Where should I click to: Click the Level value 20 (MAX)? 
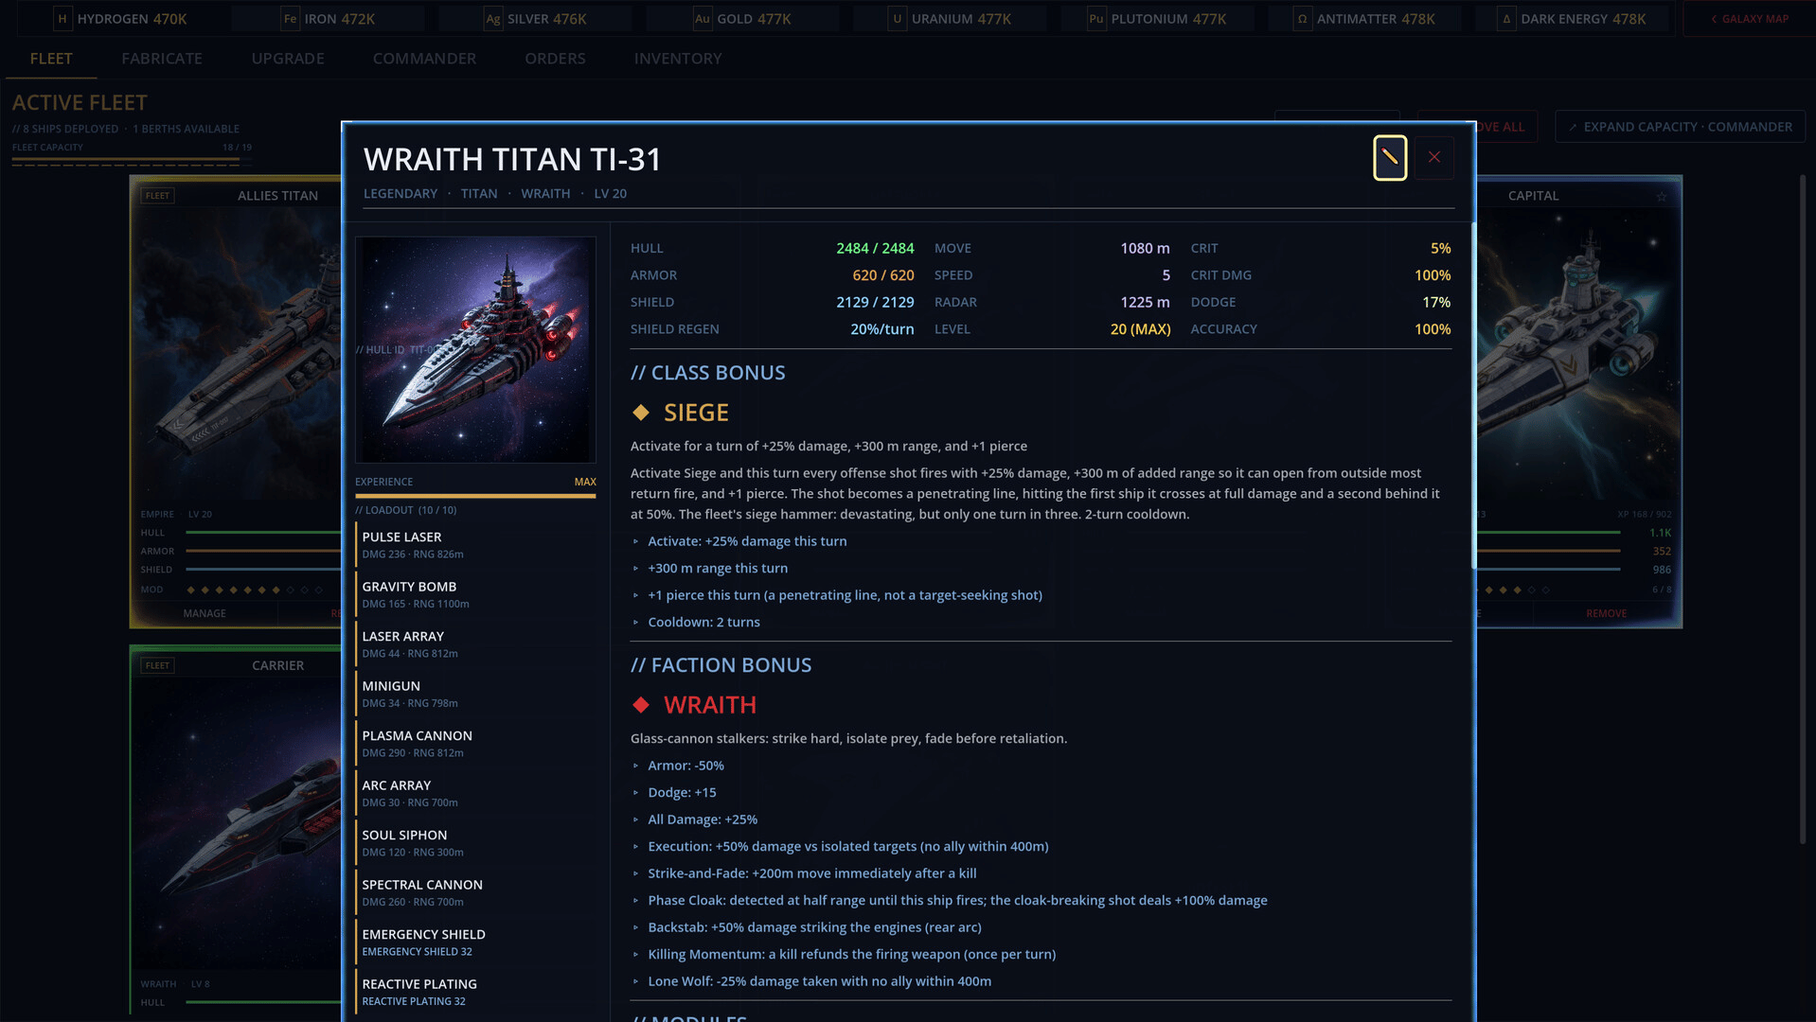click(x=1140, y=329)
